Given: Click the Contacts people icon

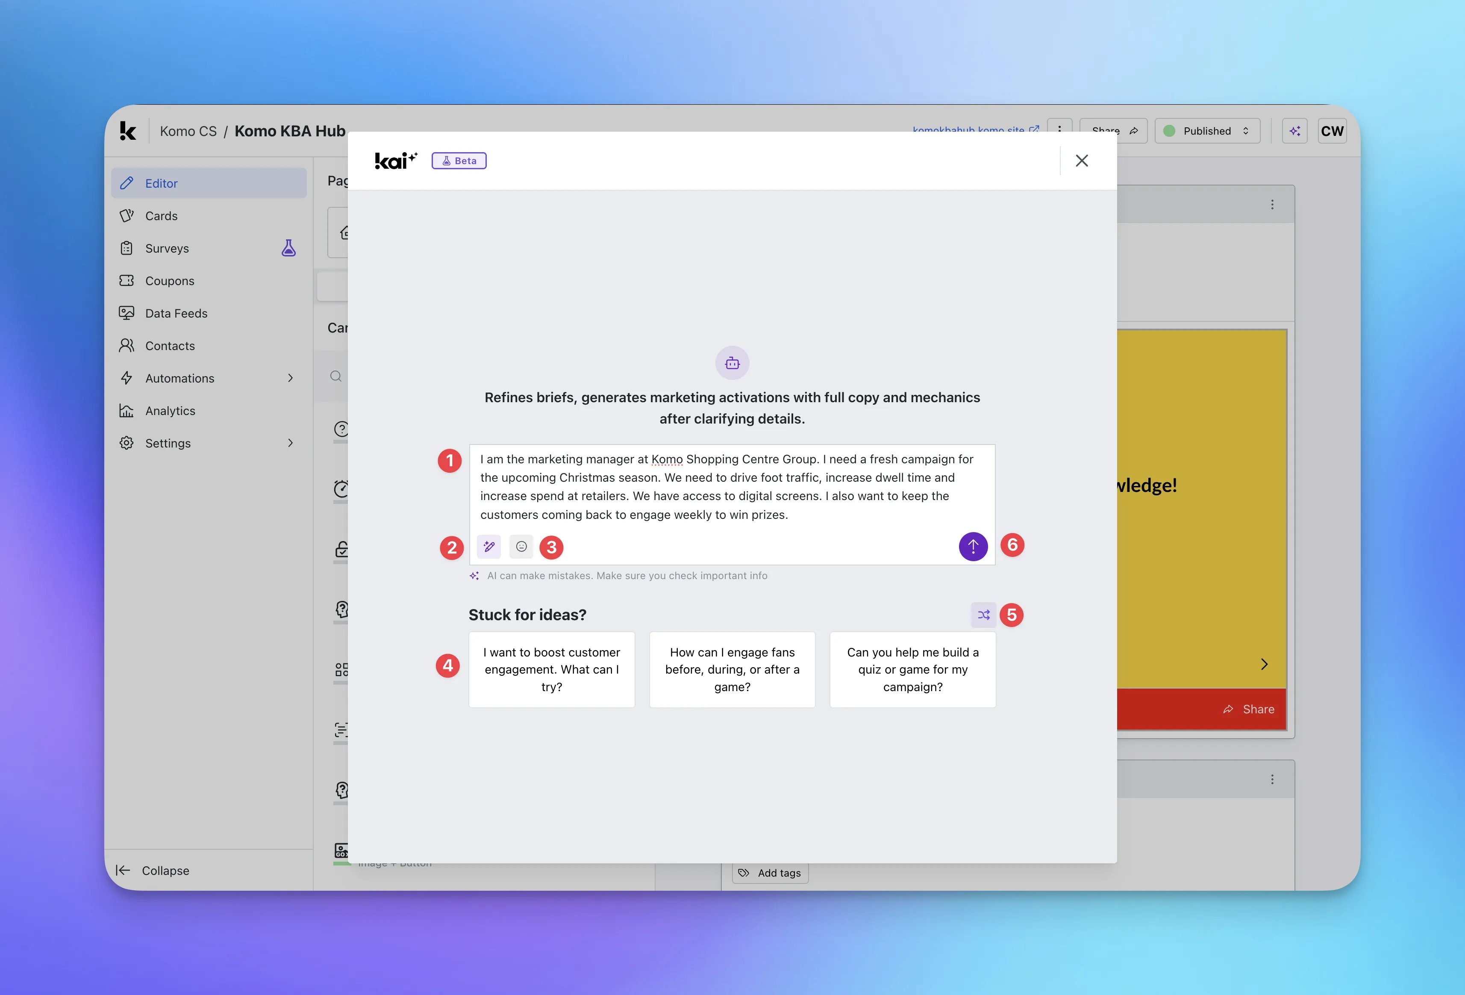Looking at the screenshot, I should [x=126, y=345].
